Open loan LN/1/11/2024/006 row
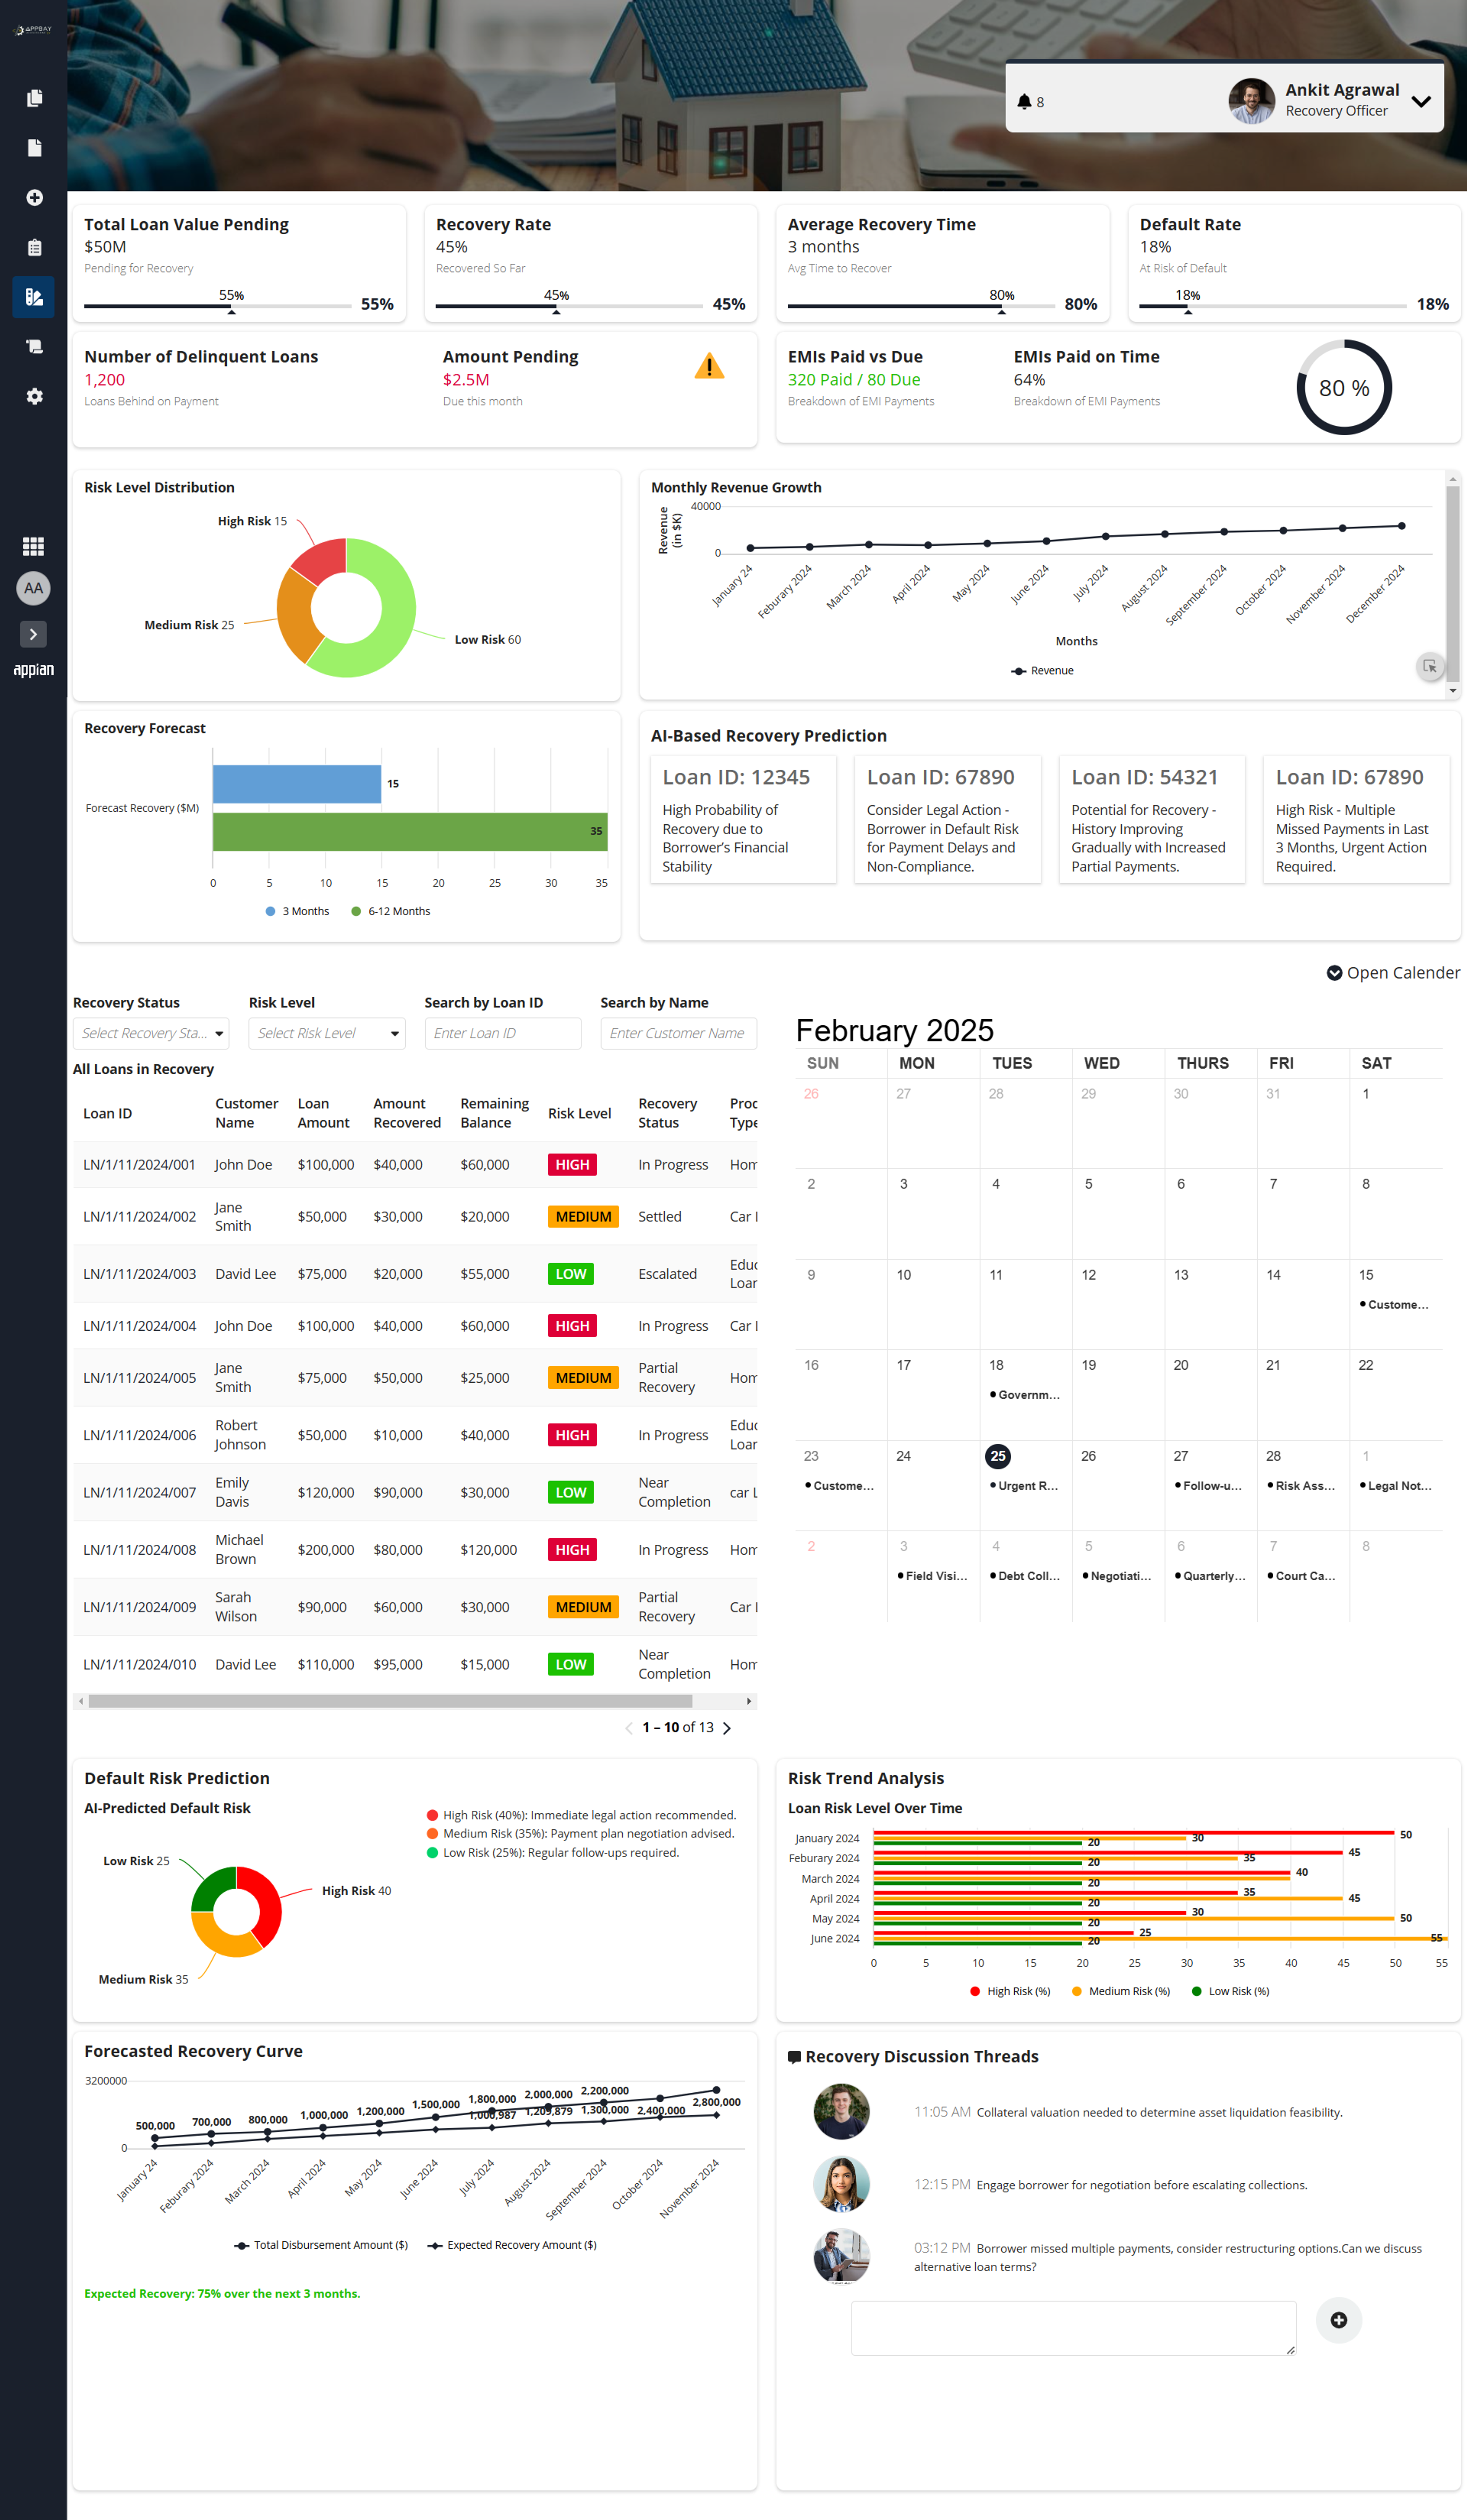This screenshot has height=2520, width=1467. pyautogui.click(x=415, y=1435)
